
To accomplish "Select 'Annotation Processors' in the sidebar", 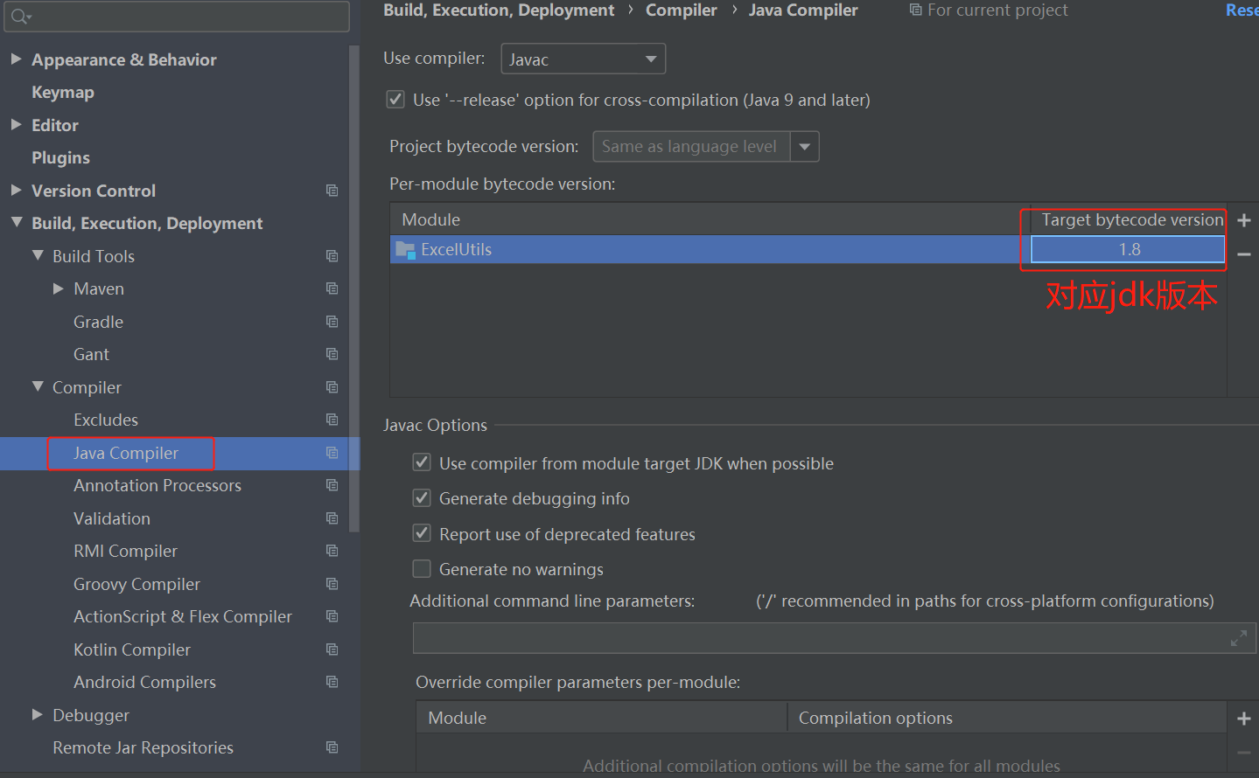I will click(x=157, y=485).
